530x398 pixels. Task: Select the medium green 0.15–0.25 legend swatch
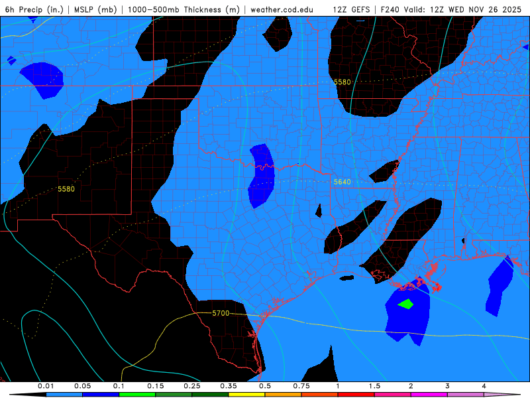pyautogui.click(x=174, y=395)
